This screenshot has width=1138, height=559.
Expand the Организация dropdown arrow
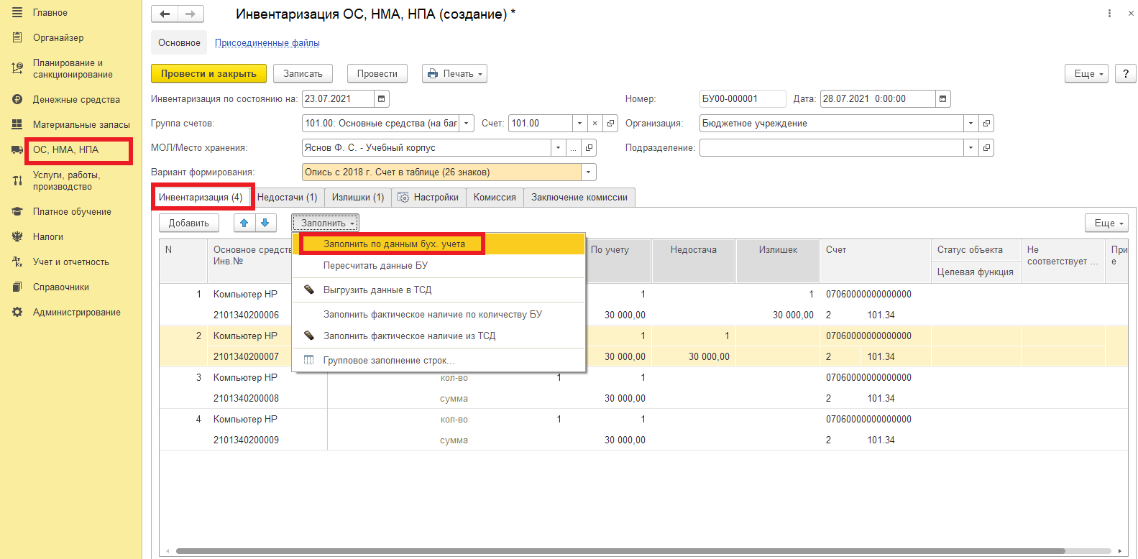click(x=970, y=123)
